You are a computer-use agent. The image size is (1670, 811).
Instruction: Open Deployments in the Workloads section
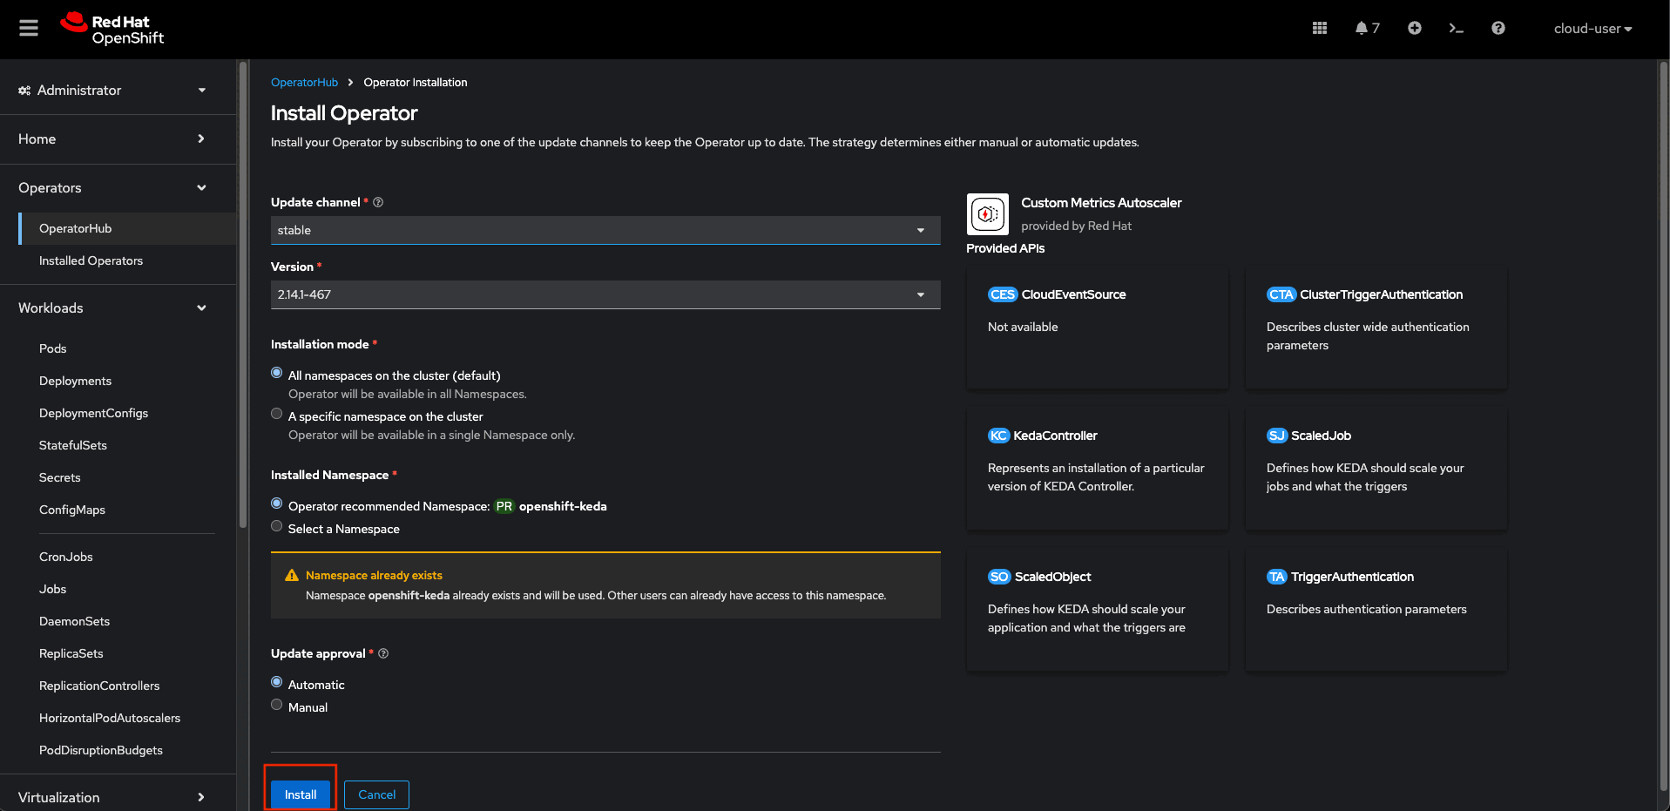[75, 381]
